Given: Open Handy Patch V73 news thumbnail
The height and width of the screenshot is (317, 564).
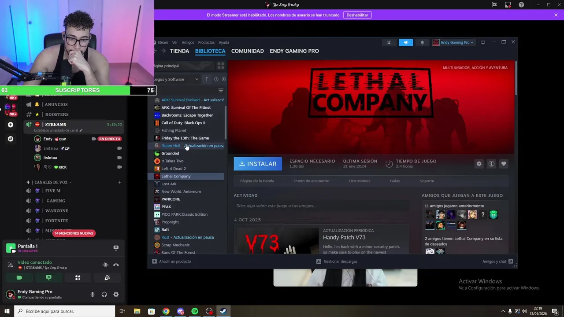Looking at the screenshot, I should (x=278, y=241).
